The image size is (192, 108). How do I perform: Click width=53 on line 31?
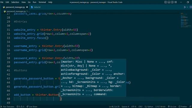(x=70, y=30)
